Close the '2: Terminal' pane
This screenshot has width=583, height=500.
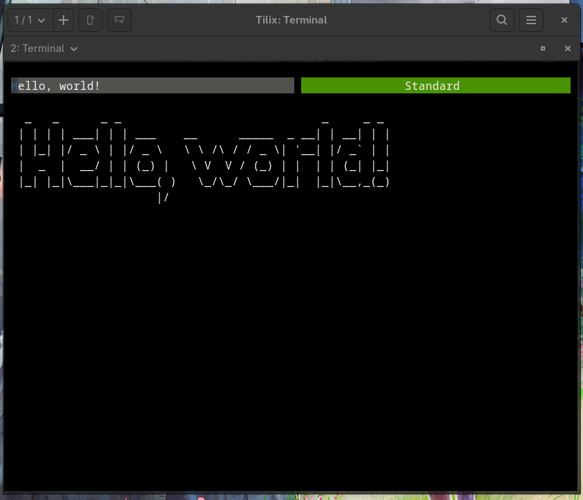(568, 48)
